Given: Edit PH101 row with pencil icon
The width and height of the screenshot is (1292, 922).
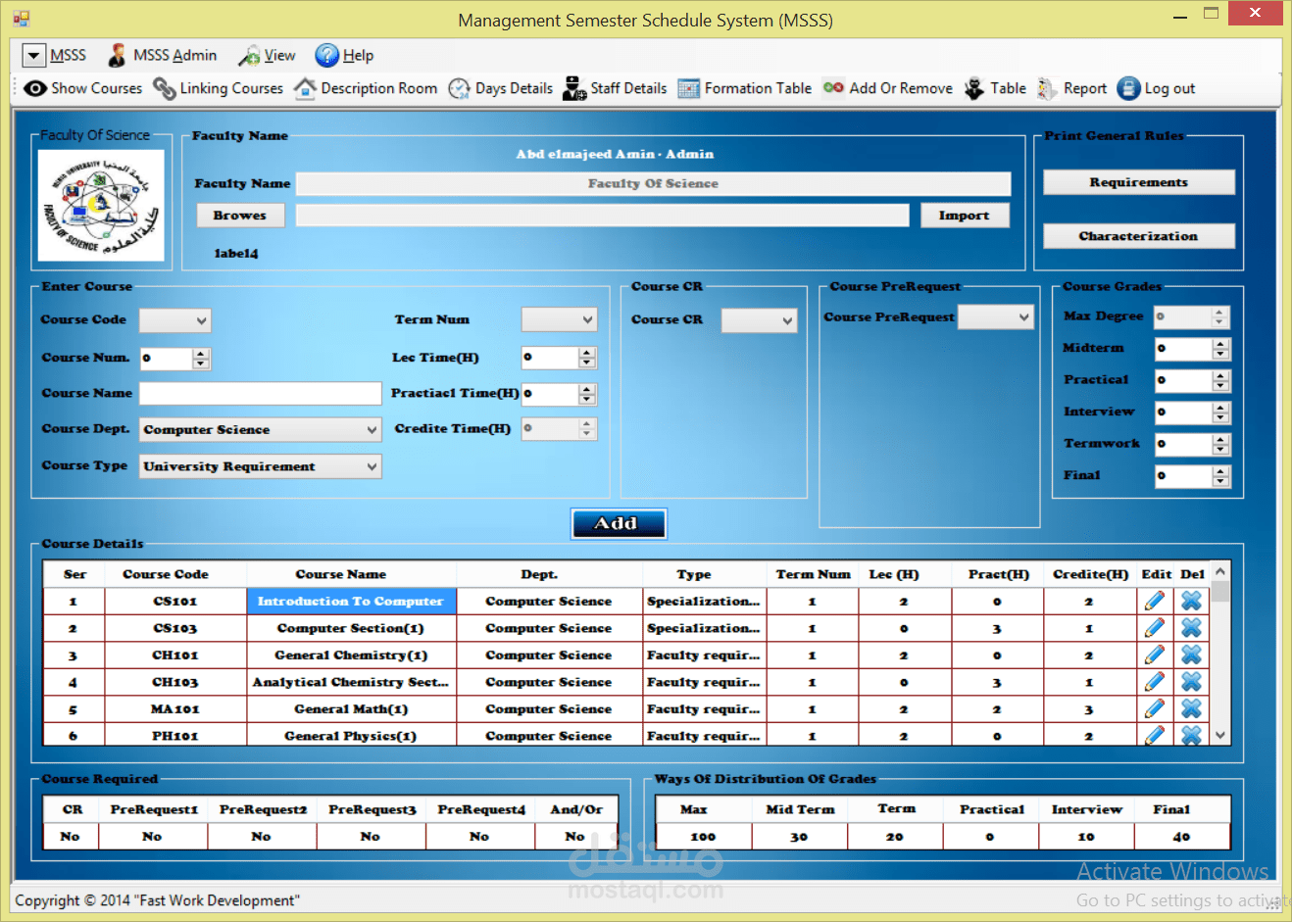Looking at the screenshot, I should 1155,734.
